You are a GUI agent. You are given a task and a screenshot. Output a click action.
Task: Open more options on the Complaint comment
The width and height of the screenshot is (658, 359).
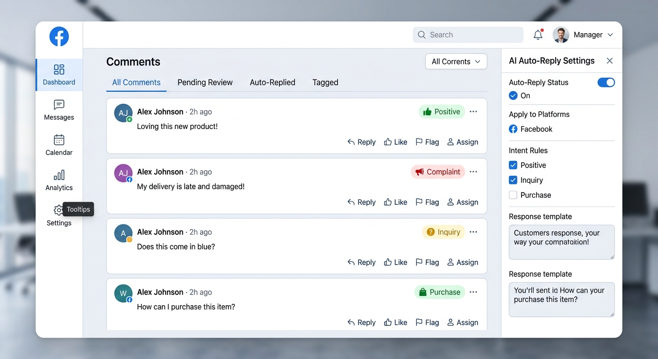pos(473,172)
